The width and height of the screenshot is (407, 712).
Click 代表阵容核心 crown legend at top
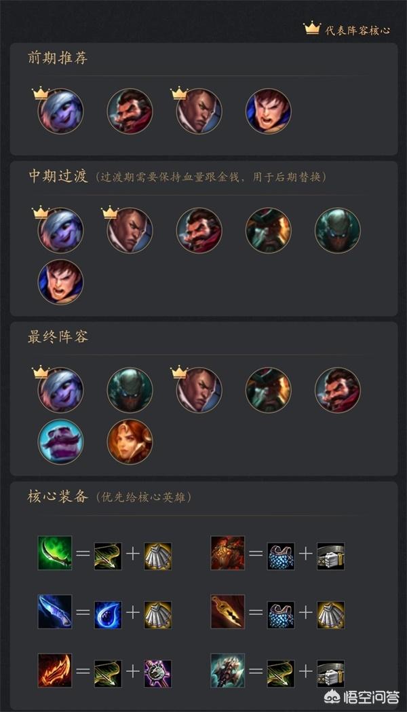point(346,29)
